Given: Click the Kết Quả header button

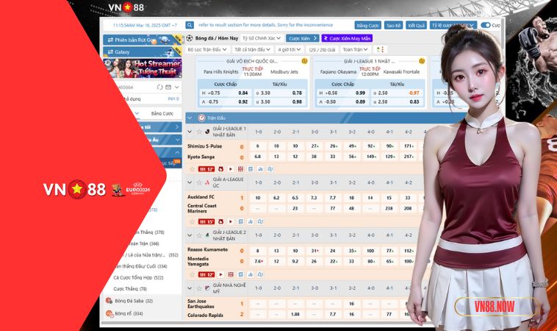Looking at the screenshot, I should tap(417, 25).
